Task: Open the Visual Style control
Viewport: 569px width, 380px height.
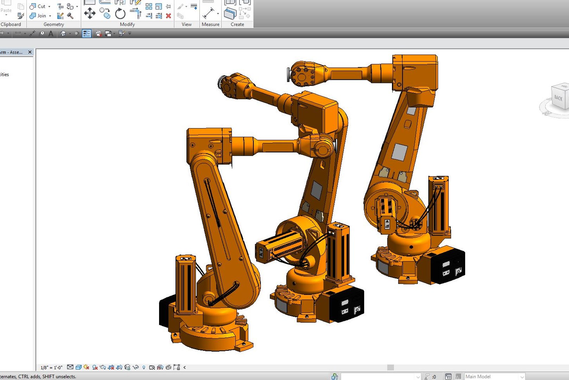Action: [78, 367]
